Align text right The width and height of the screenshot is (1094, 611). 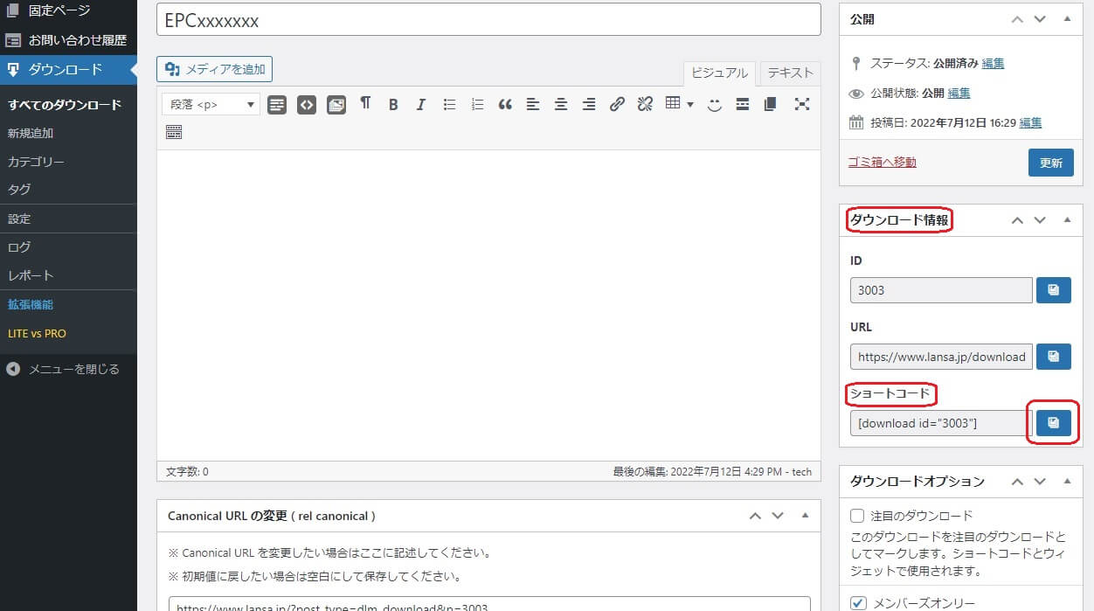(x=589, y=105)
